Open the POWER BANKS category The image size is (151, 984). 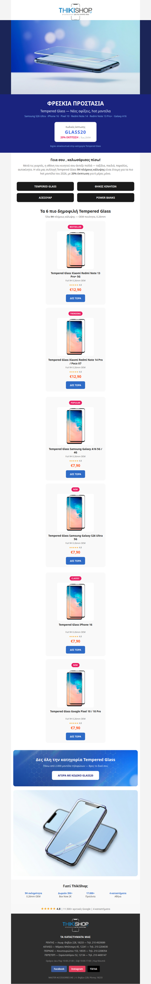click(106, 197)
